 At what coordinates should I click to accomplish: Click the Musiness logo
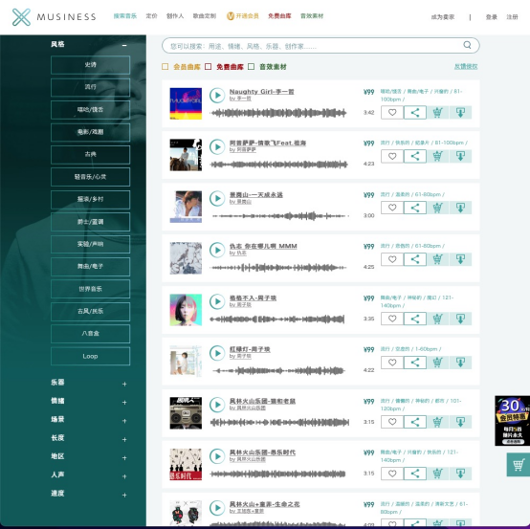[55, 17]
